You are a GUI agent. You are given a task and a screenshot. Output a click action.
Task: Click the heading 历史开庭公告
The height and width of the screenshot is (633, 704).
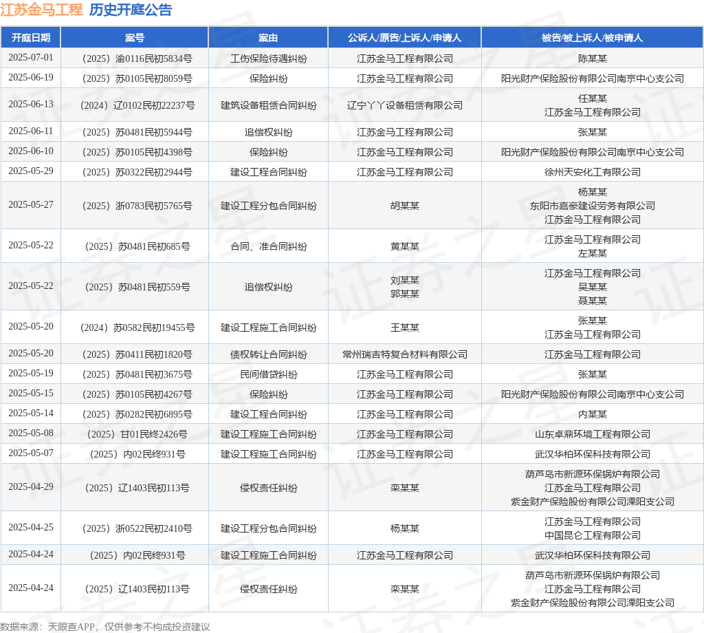click(131, 10)
